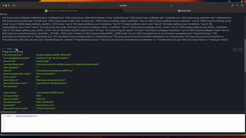Screen dimensions: 246x138
Task: Open the Safari sidebar toggle icon
Action: click(x=14, y=5)
